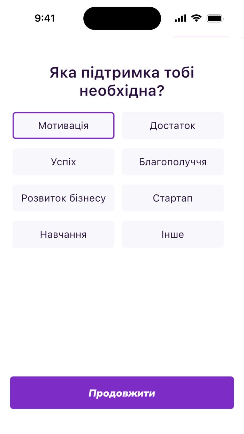244x434 pixels.
Task: Tap the question heading text
Action: point(122,81)
